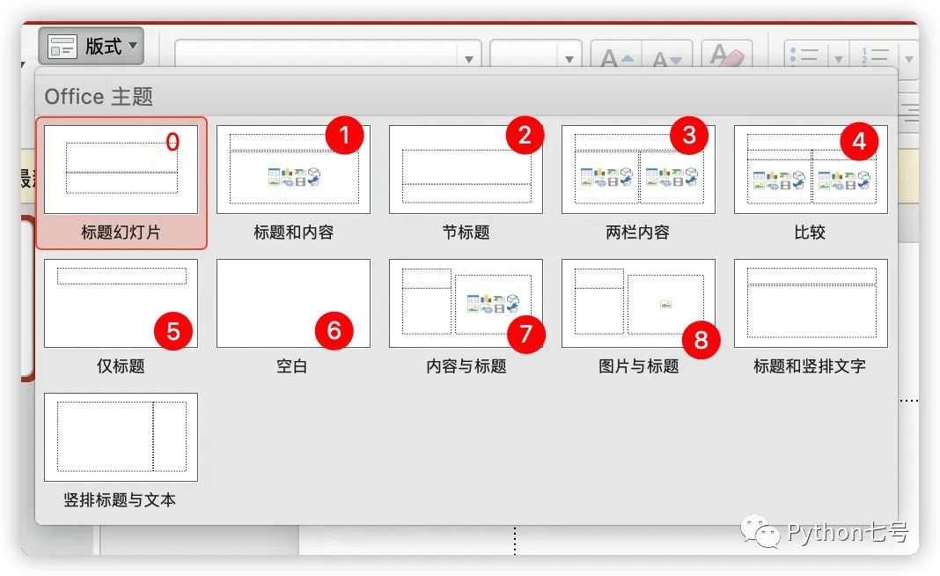The height and width of the screenshot is (576, 940).
Task: Open the font size dropdown arrow
Action: (569, 59)
